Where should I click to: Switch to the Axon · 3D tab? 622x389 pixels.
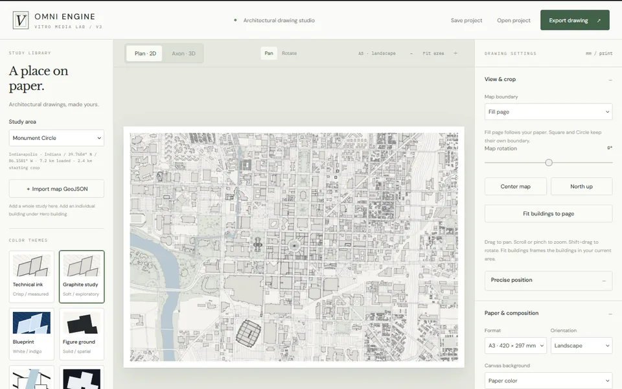click(x=183, y=54)
